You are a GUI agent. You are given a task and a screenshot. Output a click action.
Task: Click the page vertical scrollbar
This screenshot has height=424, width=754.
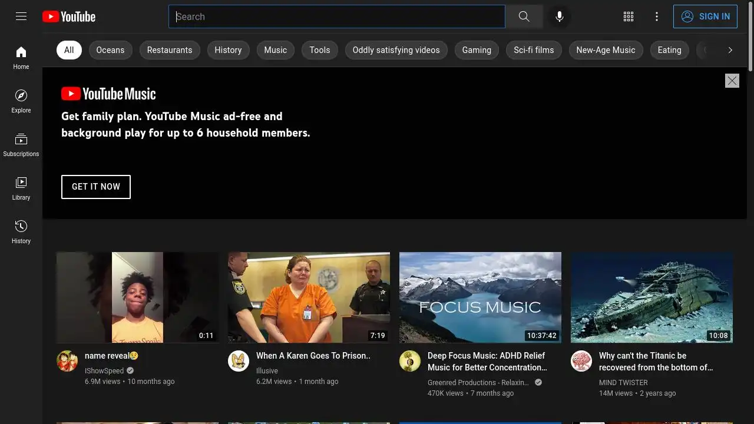(750, 35)
